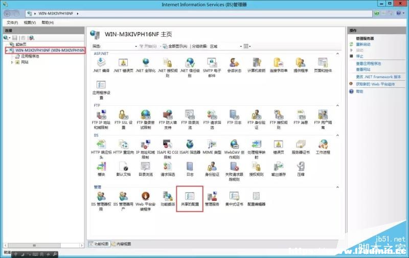Open 处理程序映射 (handler mappings) feature
The height and width of the screenshot is (258, 409).
pyautogui.click(x=257, y=149)
